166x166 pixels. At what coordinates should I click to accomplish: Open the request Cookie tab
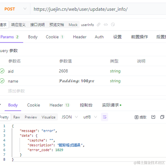55,37
